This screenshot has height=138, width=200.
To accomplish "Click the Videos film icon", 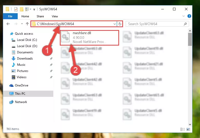I will point(13,77).
